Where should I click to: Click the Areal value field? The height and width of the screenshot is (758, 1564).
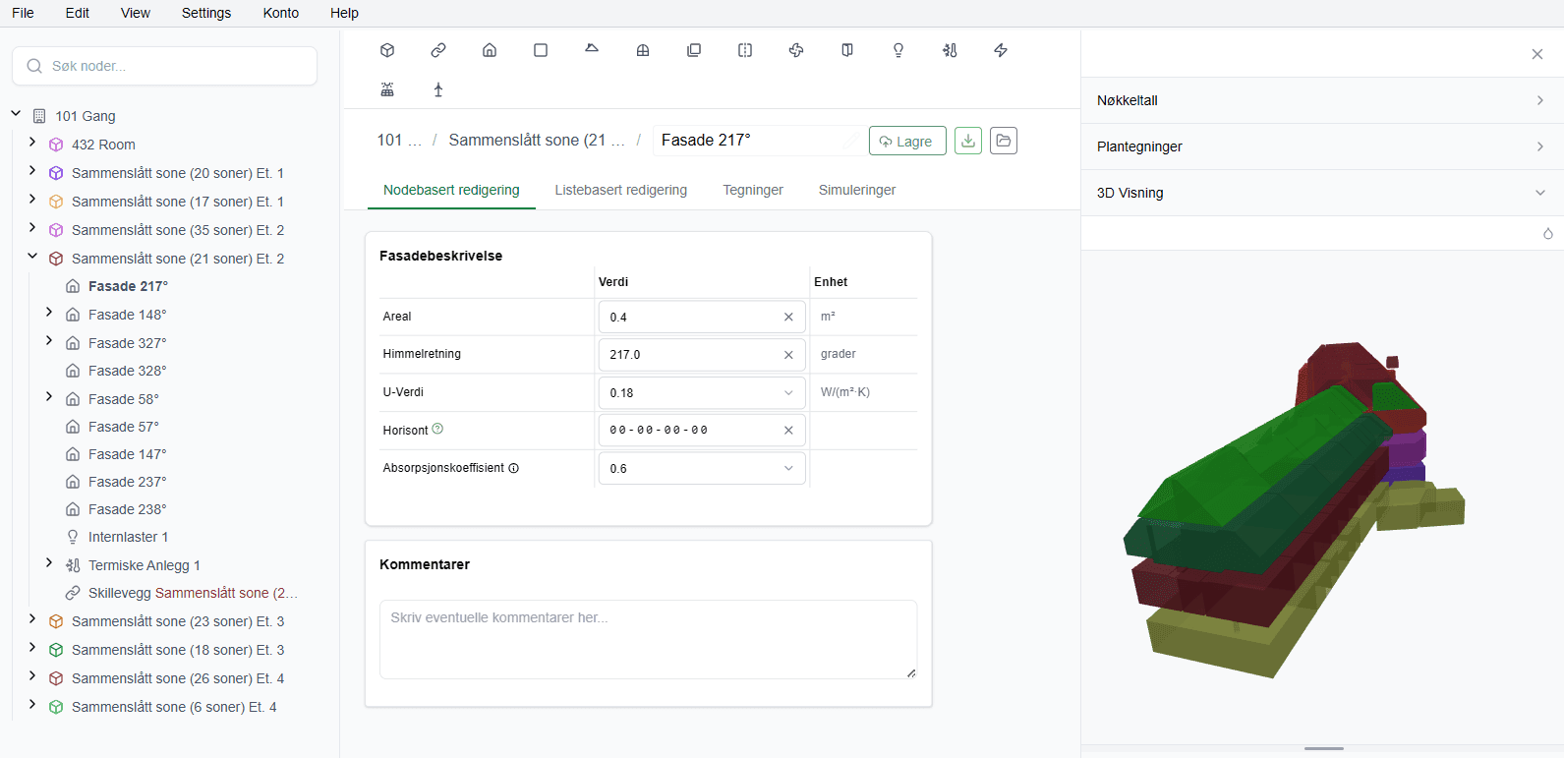click(x=702, y=318)
